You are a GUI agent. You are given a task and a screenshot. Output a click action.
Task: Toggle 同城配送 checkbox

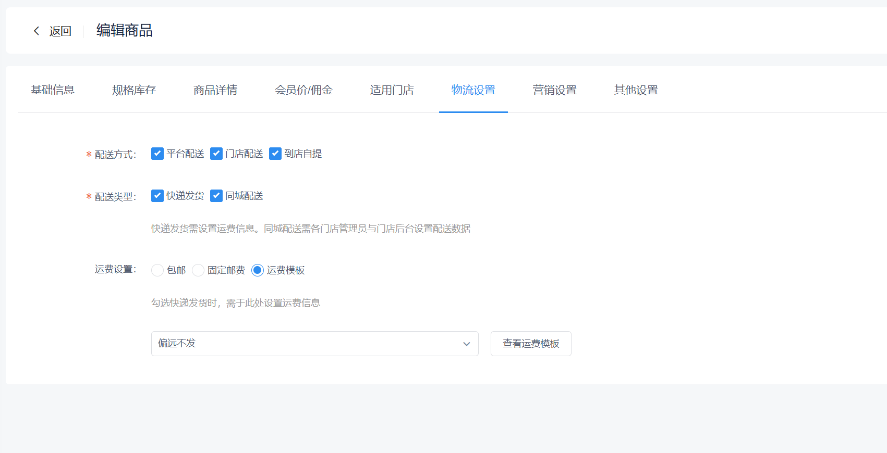216,196
